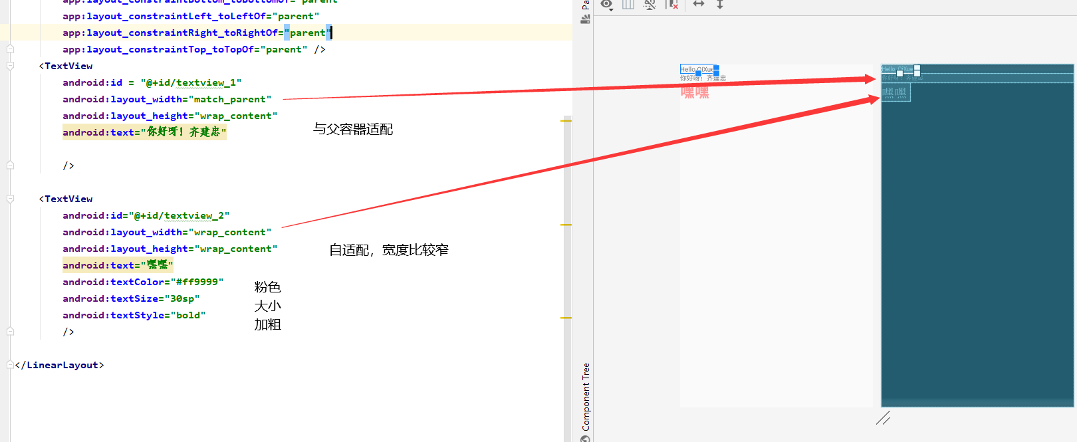This screenshot has height=442, width=1077.
Task: Click the palette icon below Palette tab
Action: 586,19
